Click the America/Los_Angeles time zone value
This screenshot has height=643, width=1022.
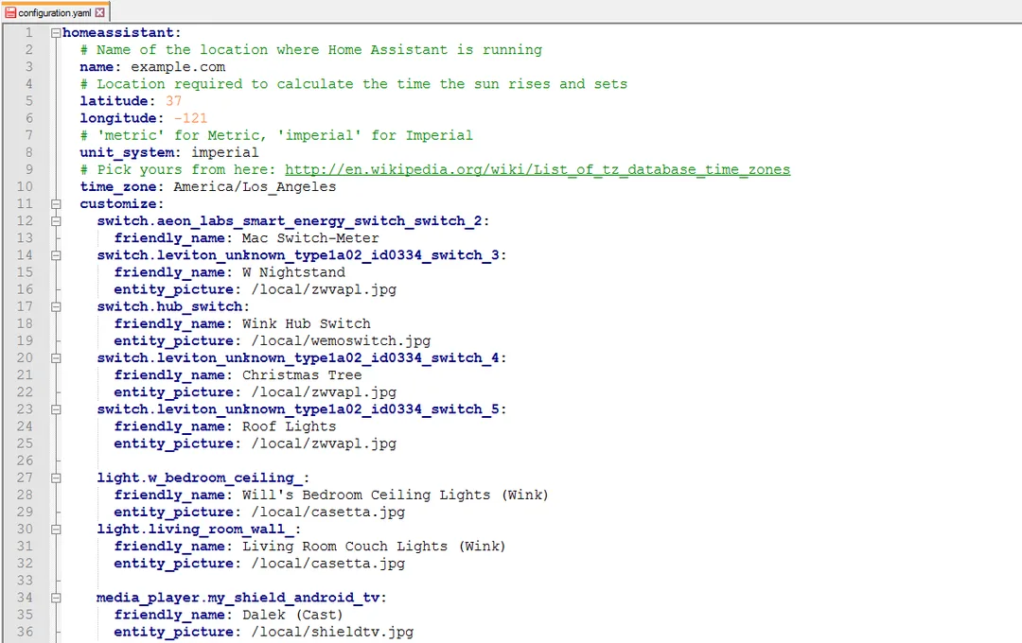(255, 187)
